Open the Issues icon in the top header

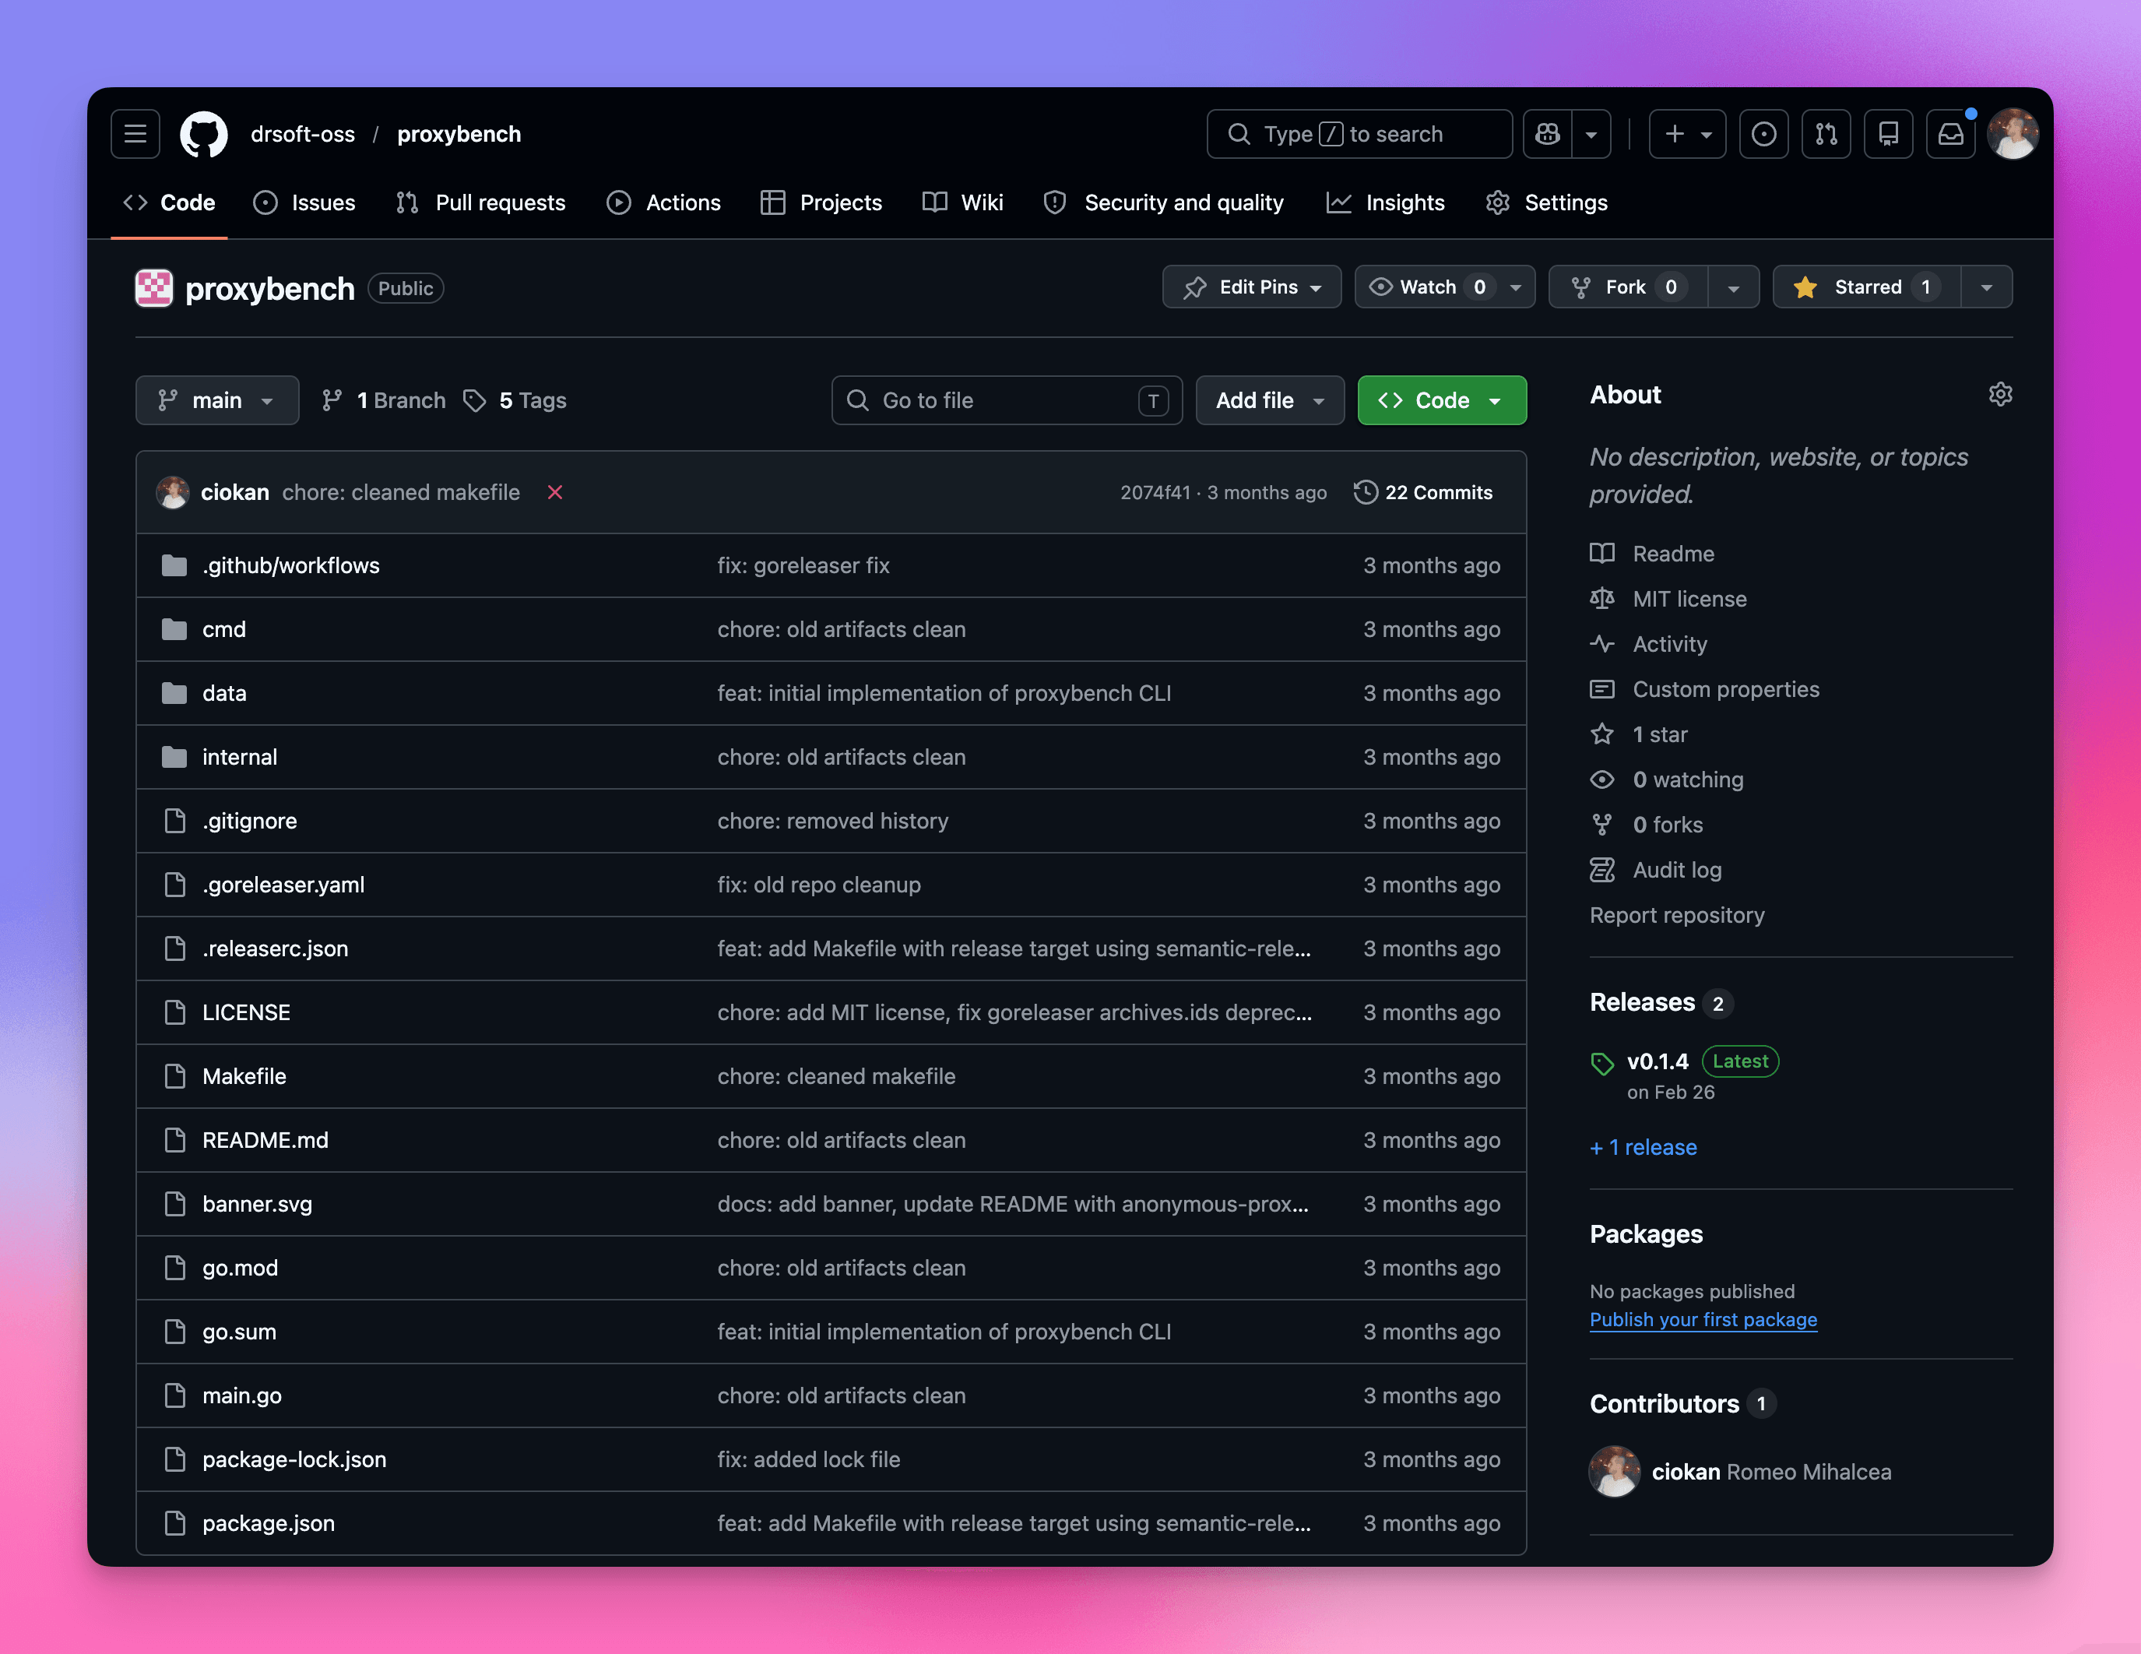click(x=1763, y=134)
